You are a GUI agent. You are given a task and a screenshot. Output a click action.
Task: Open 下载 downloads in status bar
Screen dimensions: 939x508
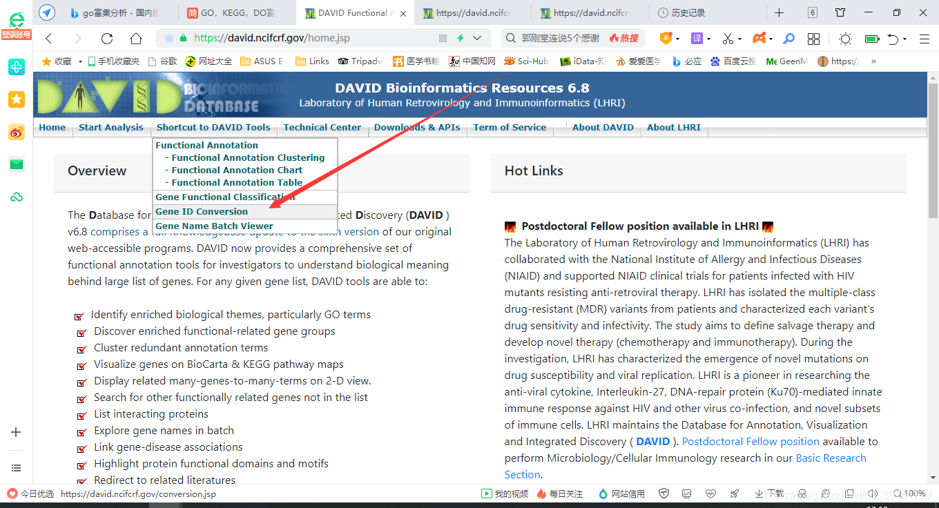(770, 494)
